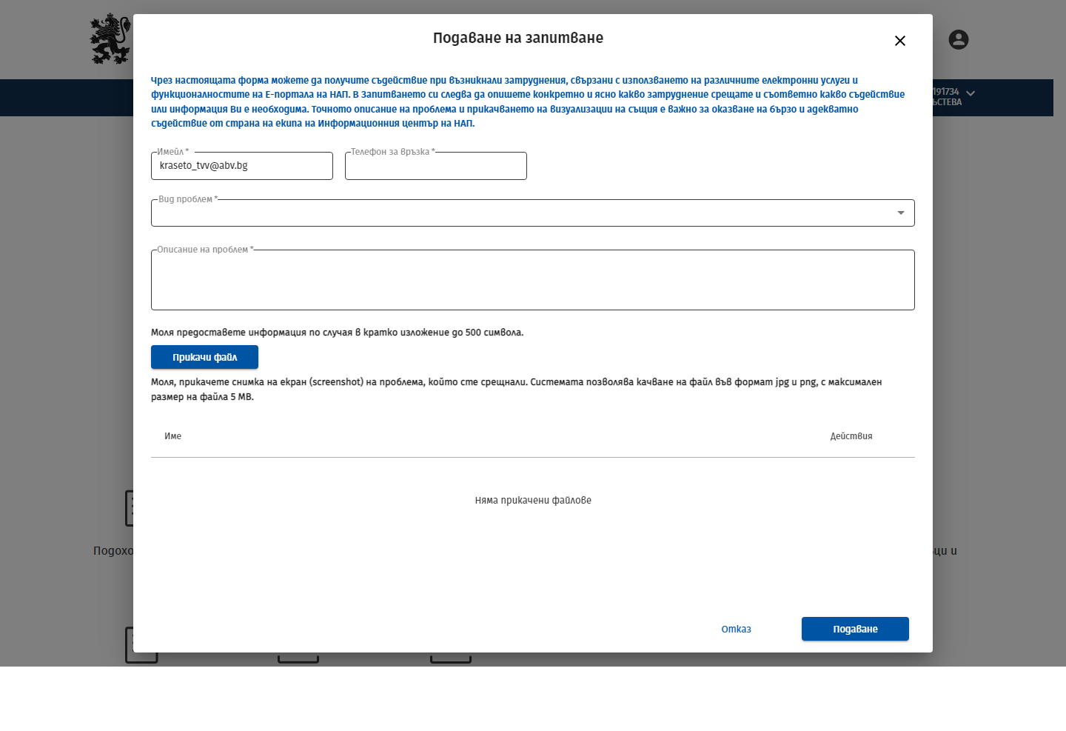The image size is (1066, 731).
Task: Click the Действия column header
Action: click(x=851, y=436)
